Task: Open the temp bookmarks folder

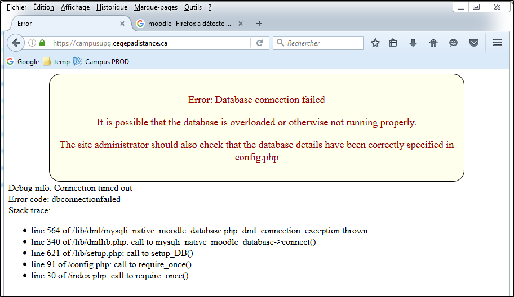Action: pyautogui.click(x=56, y=62)
